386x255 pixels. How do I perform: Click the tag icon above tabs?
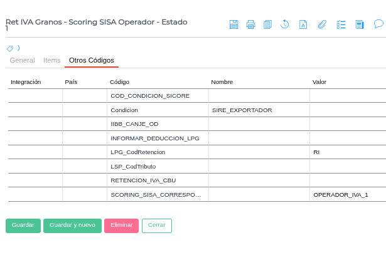(10, 48)
